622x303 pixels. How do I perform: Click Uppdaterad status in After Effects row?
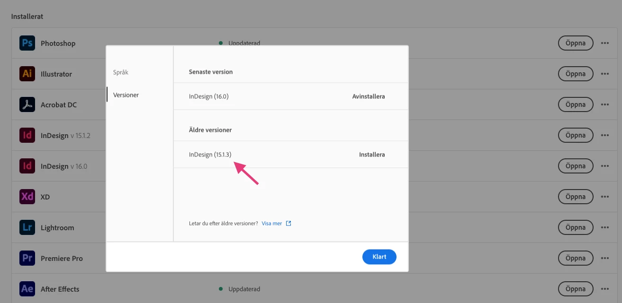click(x=244, y=289)
